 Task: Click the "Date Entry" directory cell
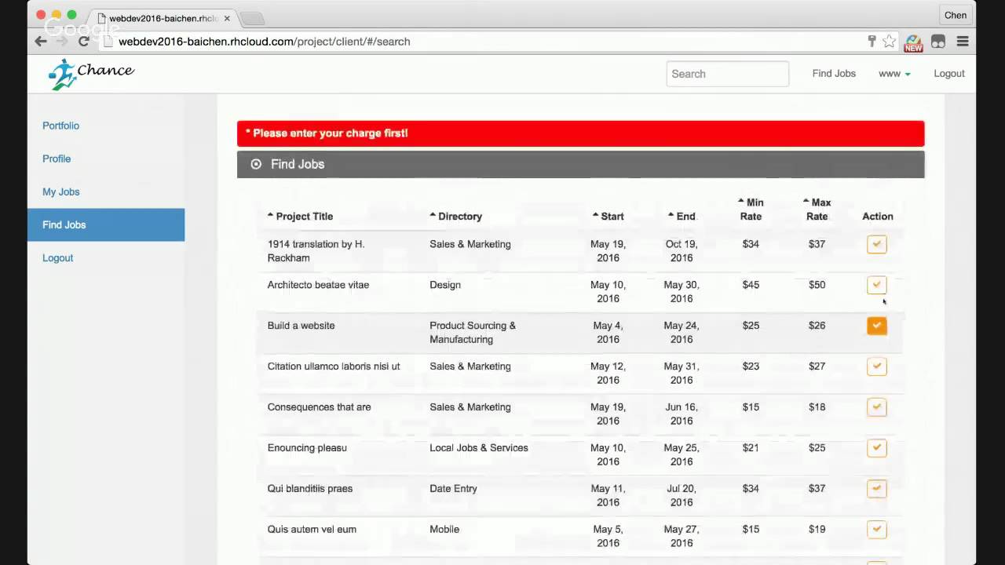tap(453, 489)
